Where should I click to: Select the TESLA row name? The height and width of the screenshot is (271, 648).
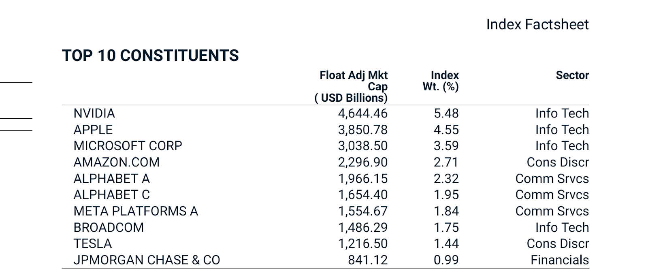[92, 243]
